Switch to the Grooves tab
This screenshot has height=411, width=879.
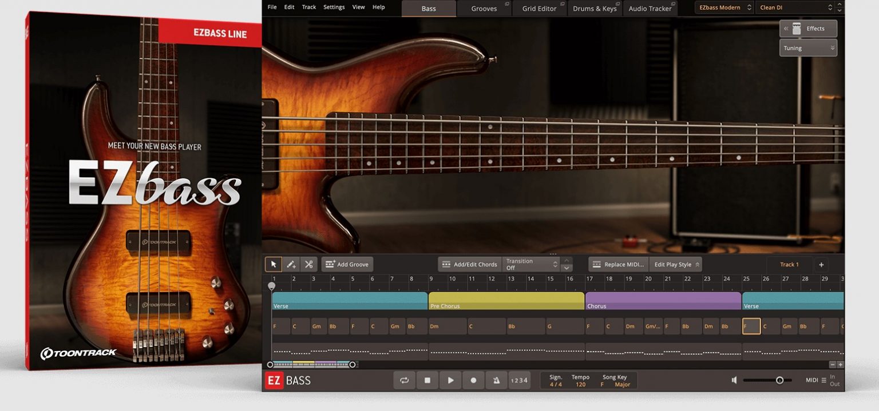click(x=484, y=8)
